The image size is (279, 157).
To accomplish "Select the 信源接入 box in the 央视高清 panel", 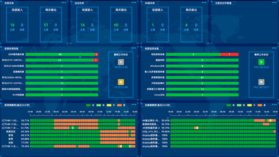I will (17, 24).
